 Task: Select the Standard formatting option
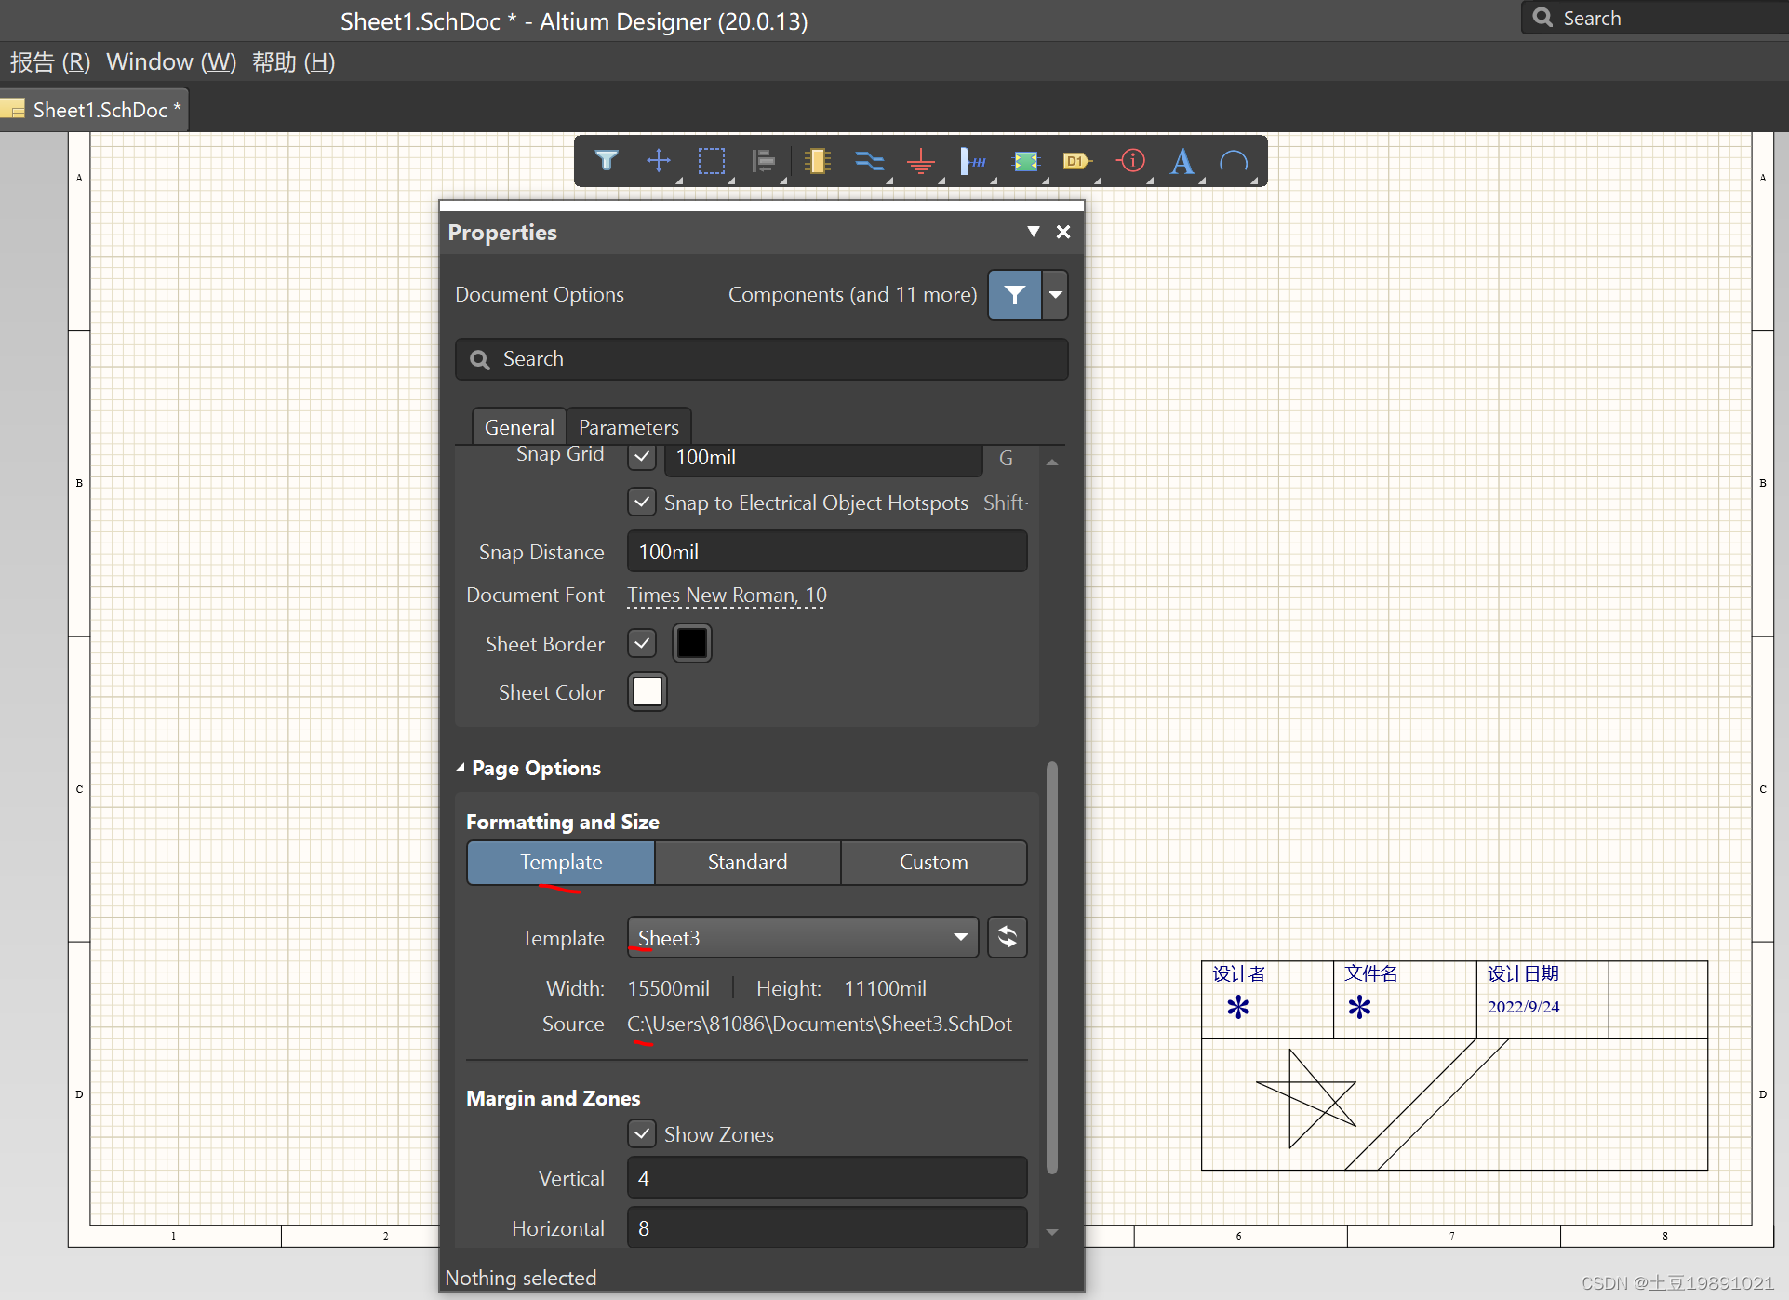tap(747, 862)
